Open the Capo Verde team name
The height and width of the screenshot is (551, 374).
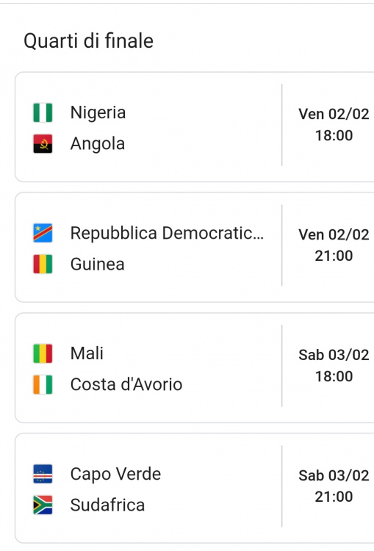coord(115,474)
